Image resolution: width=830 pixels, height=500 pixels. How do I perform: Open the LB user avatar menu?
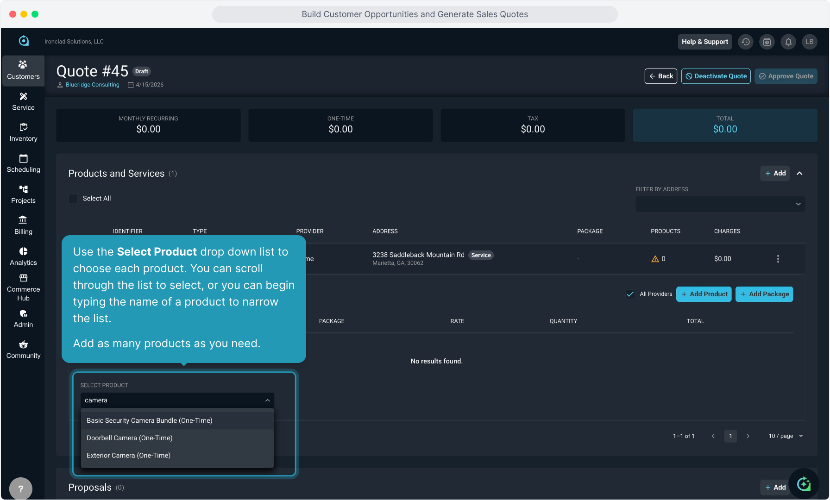tap(810, 42)
